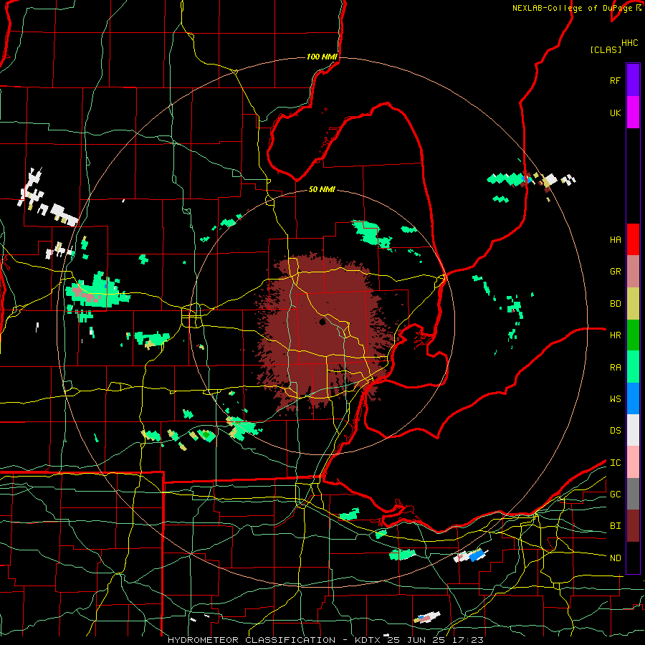Click the DS label in legend
The image size is (645, 645).
[615, 431]
